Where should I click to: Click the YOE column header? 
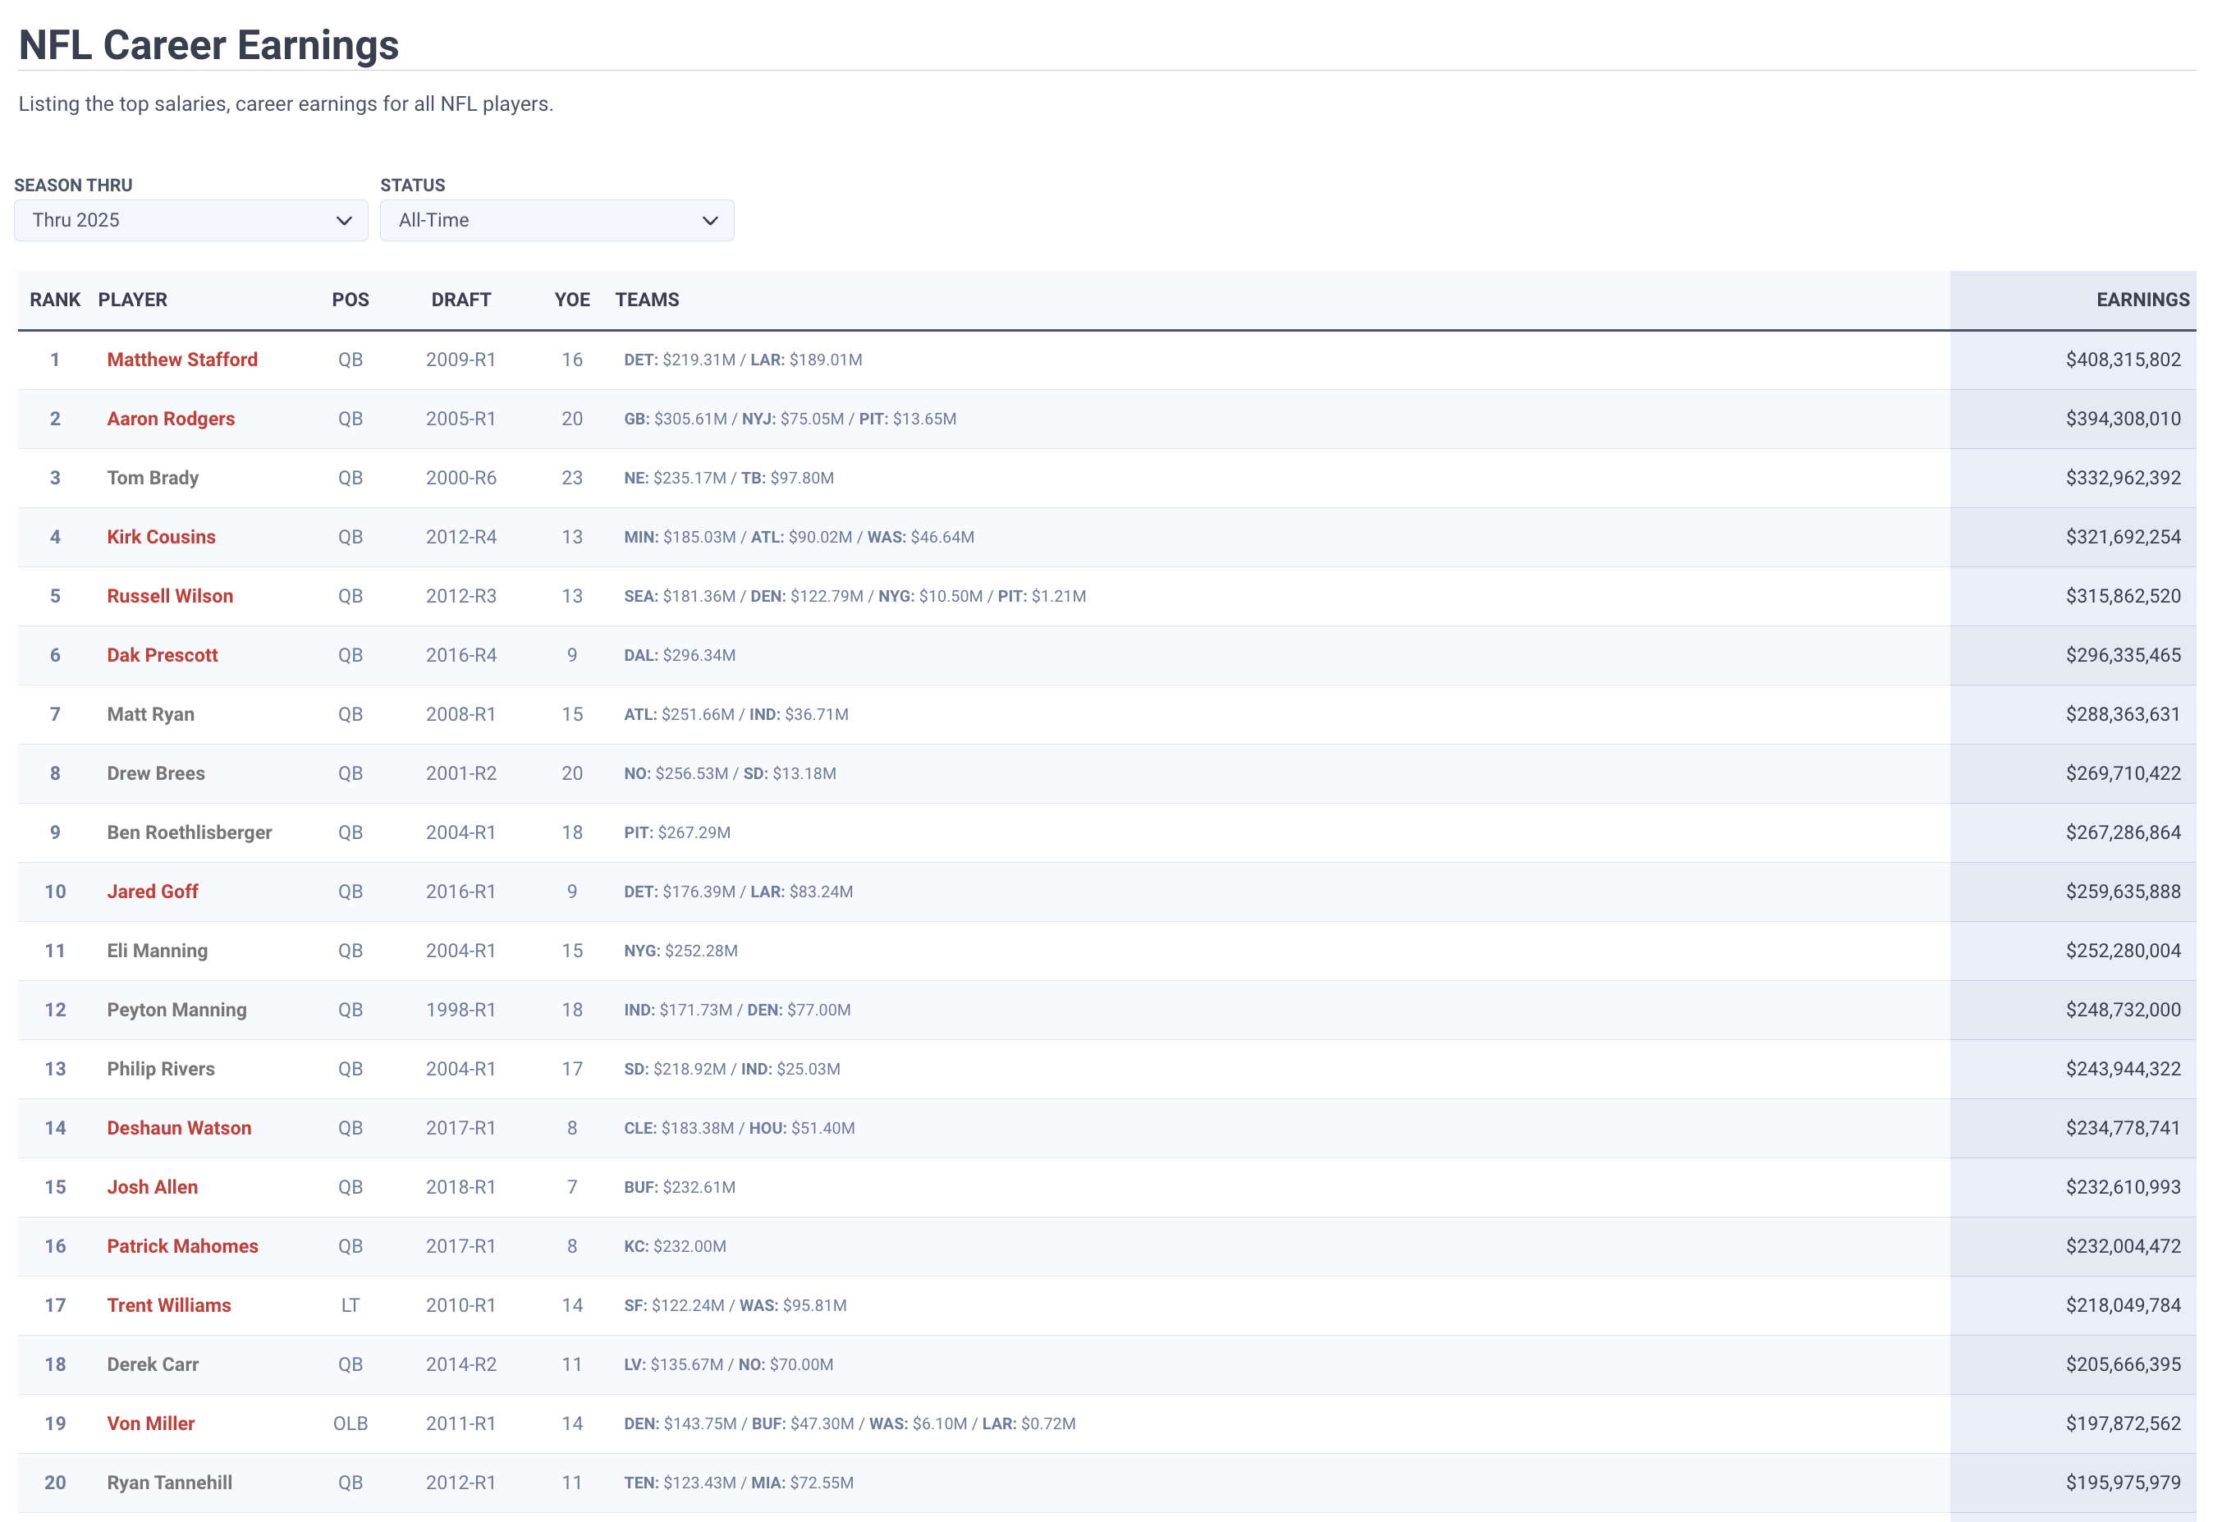pos(572,300)
